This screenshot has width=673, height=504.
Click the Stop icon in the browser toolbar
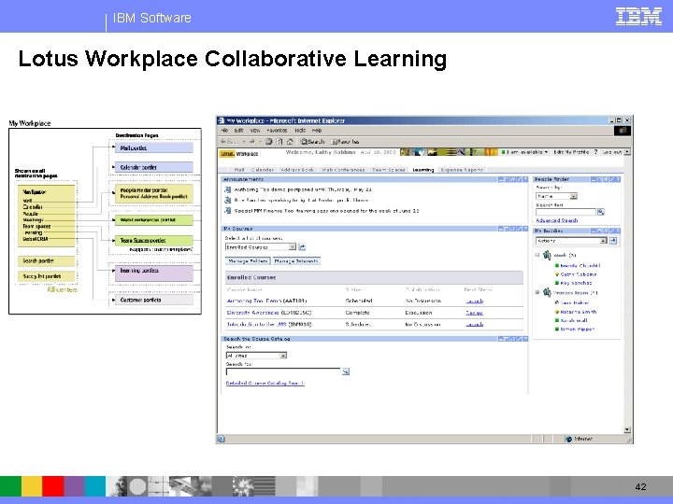(x=268, y=142)
